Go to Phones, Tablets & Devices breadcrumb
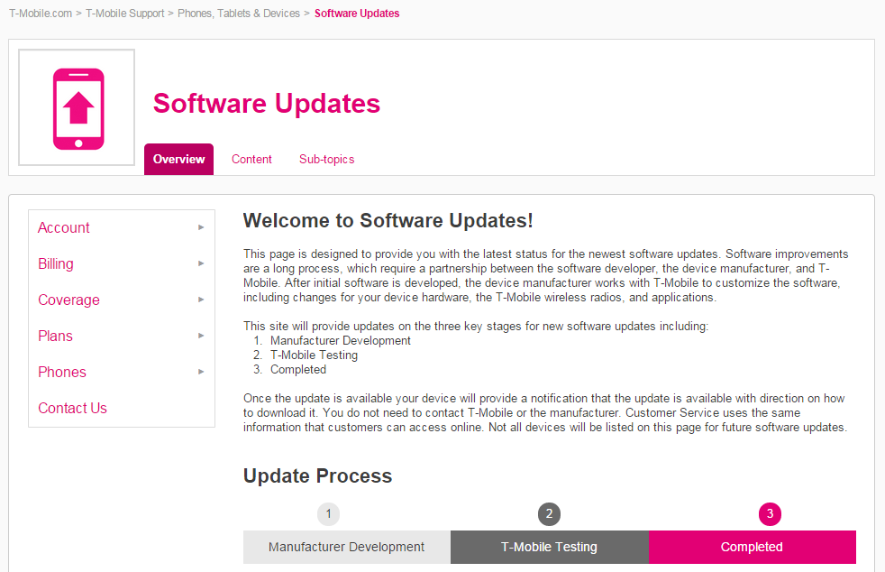Image resolution: width=885 pixels, height=572 pixels. click(239, 13)
